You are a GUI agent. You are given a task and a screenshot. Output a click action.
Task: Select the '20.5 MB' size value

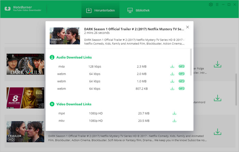coord(144,121)
